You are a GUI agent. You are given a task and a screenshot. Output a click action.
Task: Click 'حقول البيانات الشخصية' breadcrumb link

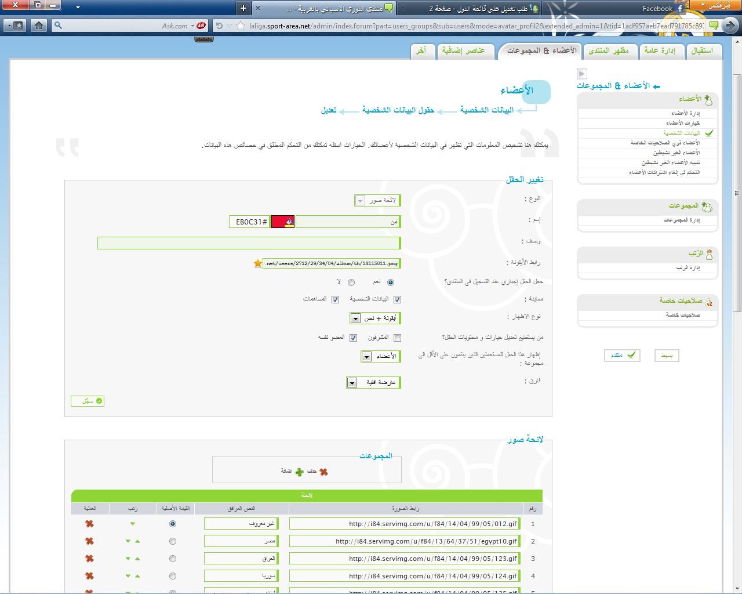click(x=398, y=110)
